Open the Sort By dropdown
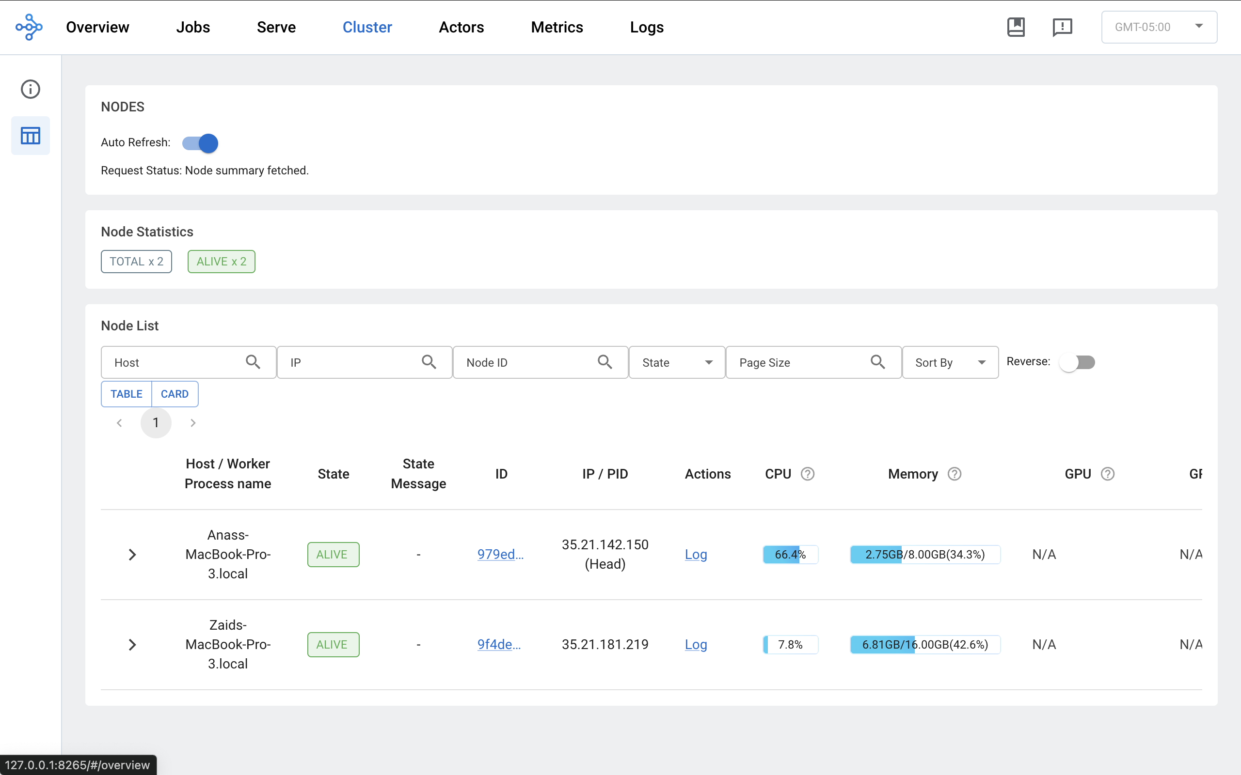This screenshot has width=1241, height=775. click(950, 362)
